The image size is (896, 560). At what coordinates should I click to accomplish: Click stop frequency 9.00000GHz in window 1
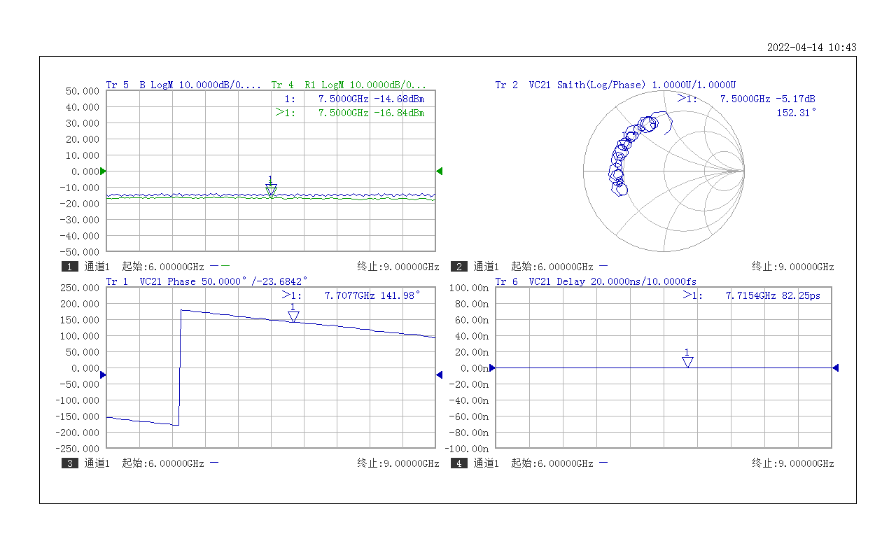click(398, 267)
